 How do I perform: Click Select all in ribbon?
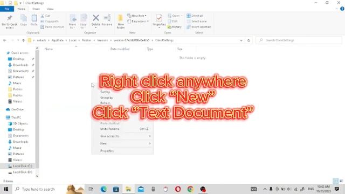pyautogui.click(x=195, y=16)
